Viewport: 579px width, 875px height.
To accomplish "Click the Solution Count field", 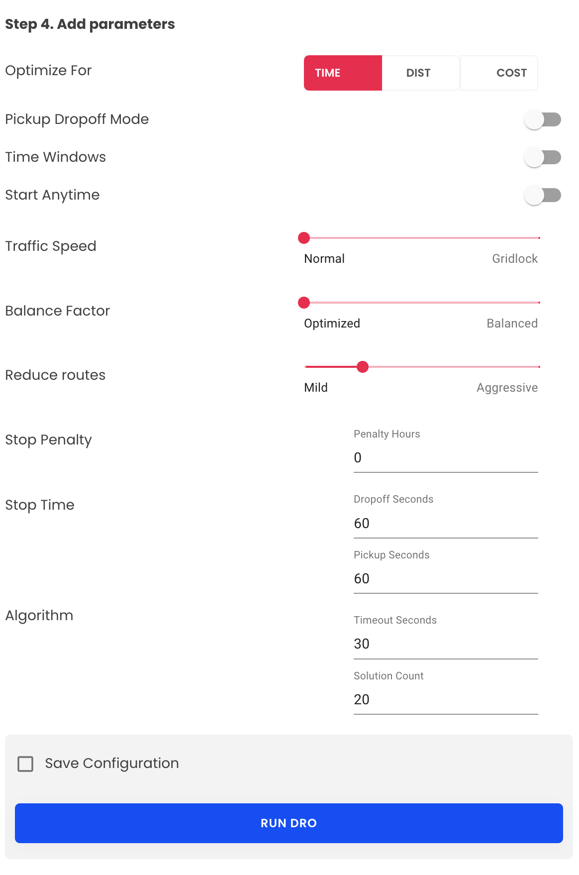I will pyautogui.click(x=445, y=700).
